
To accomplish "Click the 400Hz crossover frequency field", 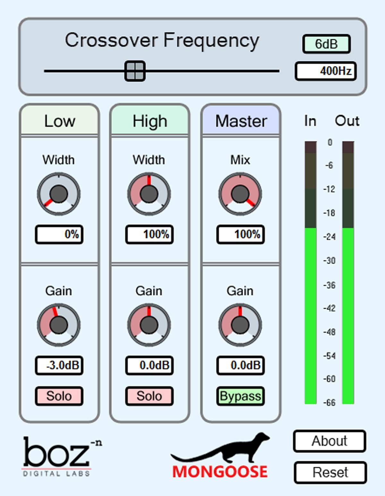I will click(x=326, y=71).
